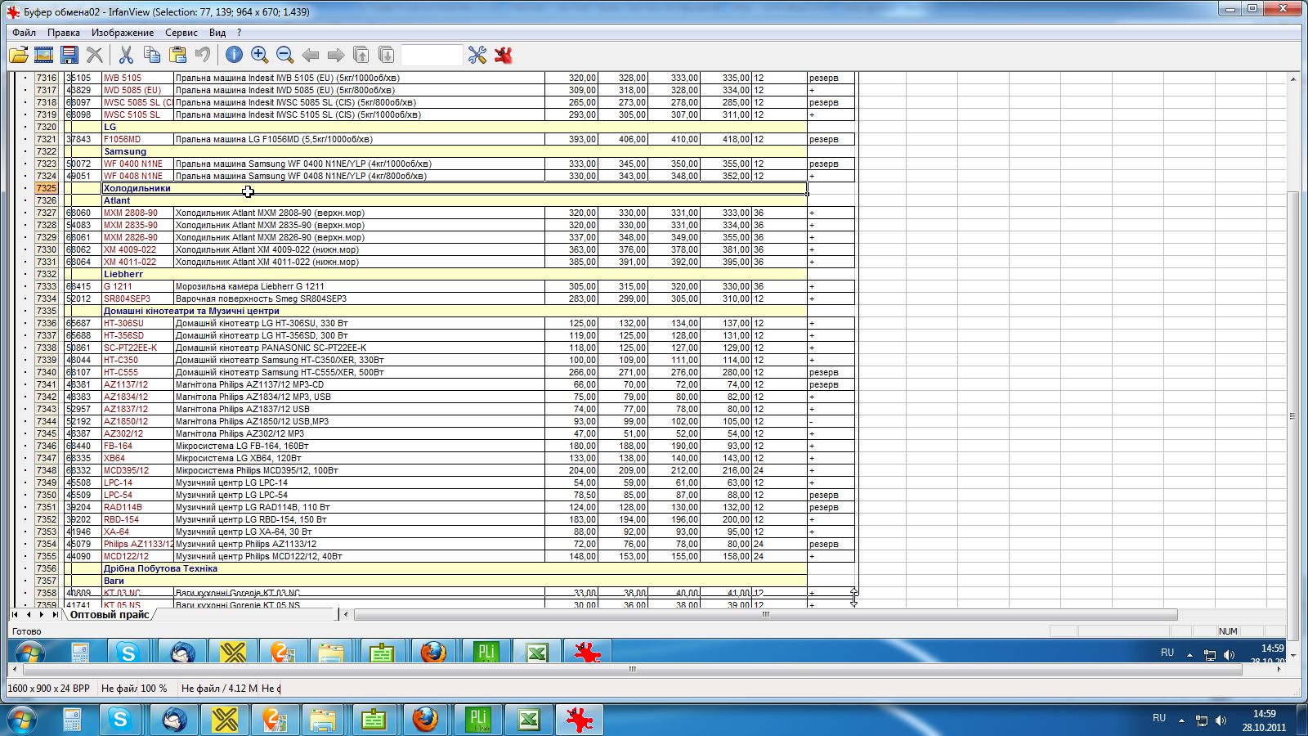Click the 'SR804SEP3' model cell
The width and height of the screenshot is (1308, 736).
pos(137,298)
